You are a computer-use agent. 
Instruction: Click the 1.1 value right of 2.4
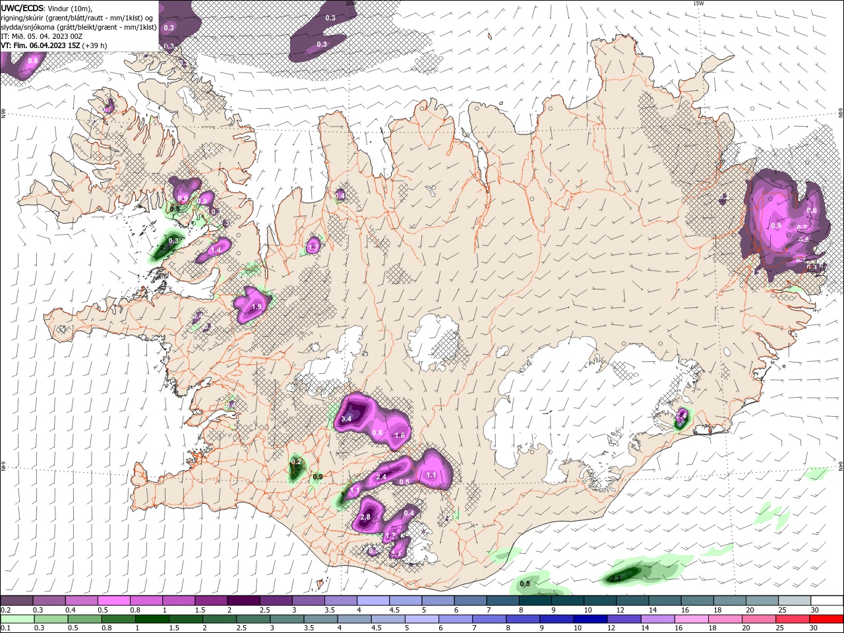pyautogui.click(x=432, y=475)
